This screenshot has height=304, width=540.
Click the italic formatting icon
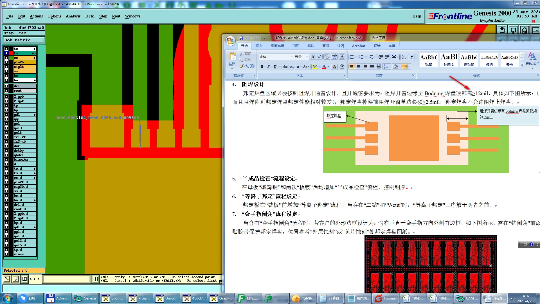268,67
